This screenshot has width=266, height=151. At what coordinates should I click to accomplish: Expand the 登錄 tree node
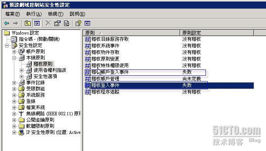pos(14,101)
